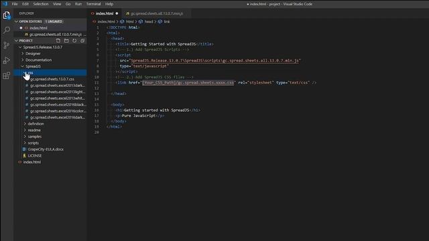Click the highlighted CSS path placeholder
Image resolution: width=429 pixels, height=241 pixels.
point(188,82)
